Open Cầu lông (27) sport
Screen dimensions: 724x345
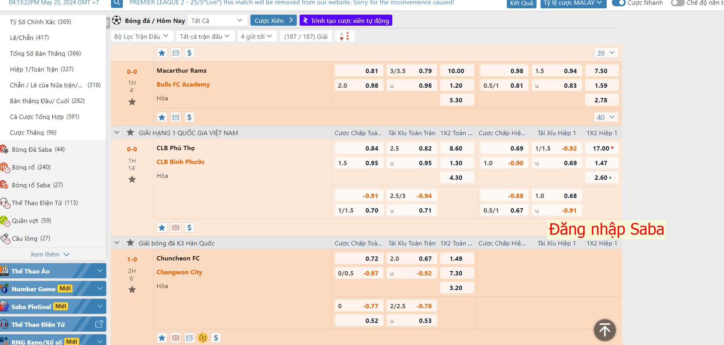31,238
